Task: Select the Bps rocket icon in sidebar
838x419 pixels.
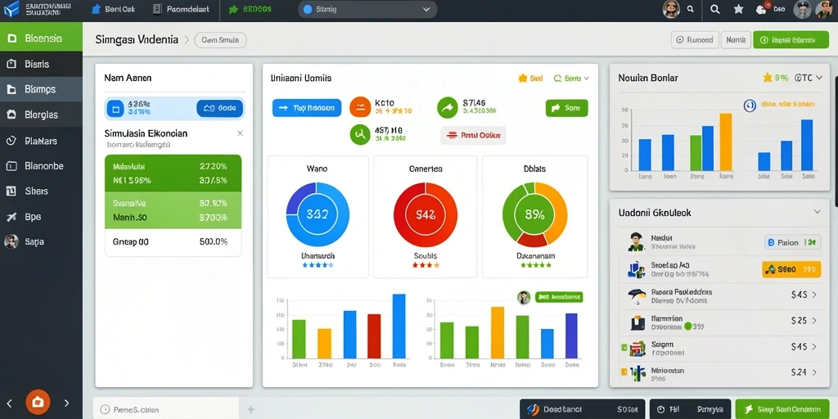Action: [11, 216]
